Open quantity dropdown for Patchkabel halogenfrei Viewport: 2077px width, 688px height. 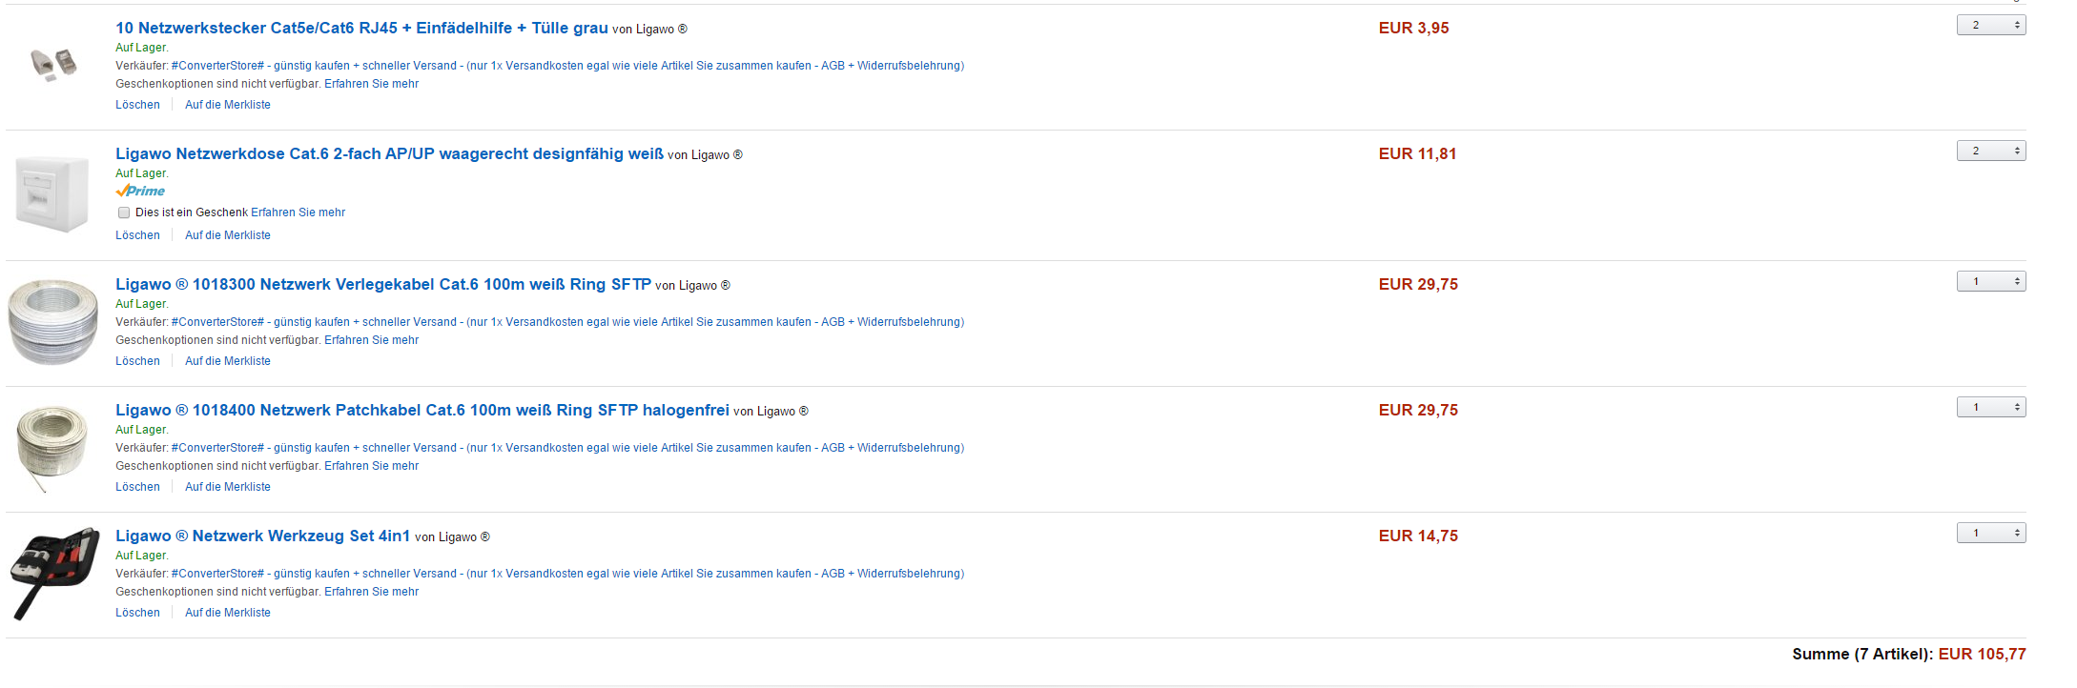coord(1991,407)
